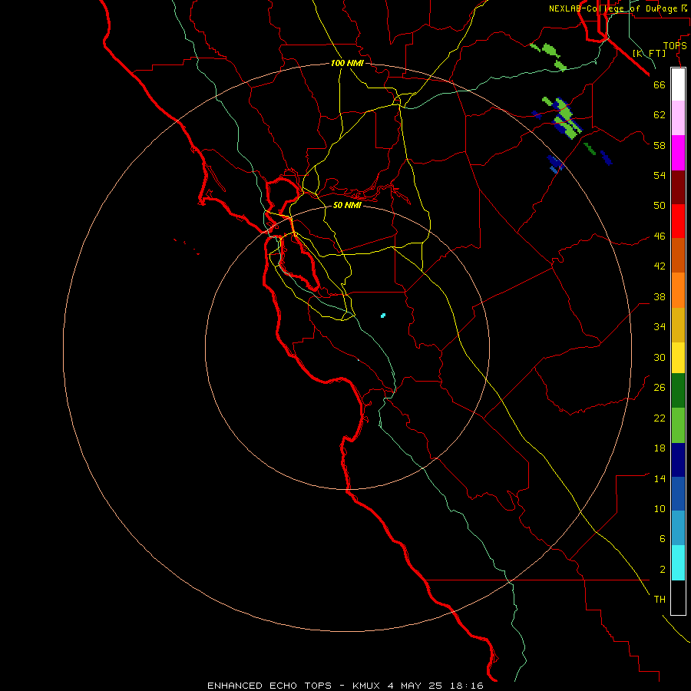Viewport: 691px width, 691px height.
Task: Click the "TH" legend label
Action: (660, 599)
